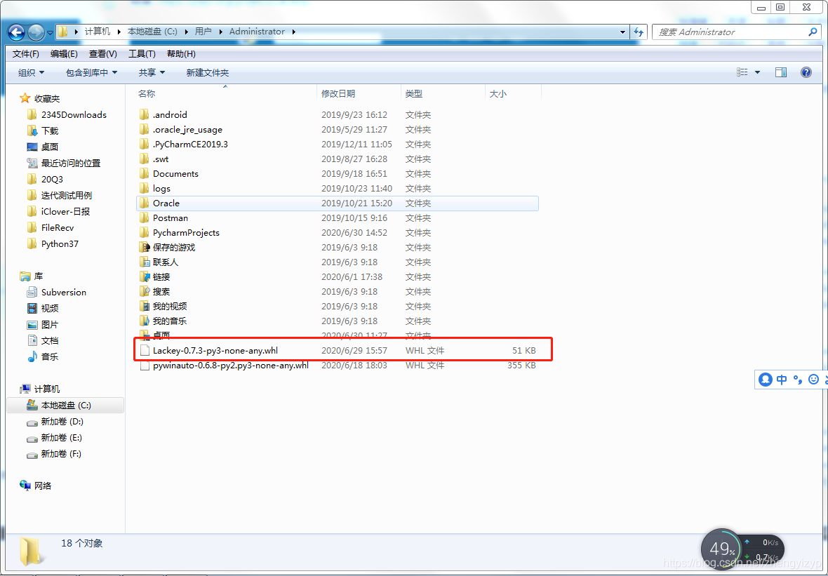Click the Back navigation arrow
This screenshot has height=576, width=828.
point(15,32)
